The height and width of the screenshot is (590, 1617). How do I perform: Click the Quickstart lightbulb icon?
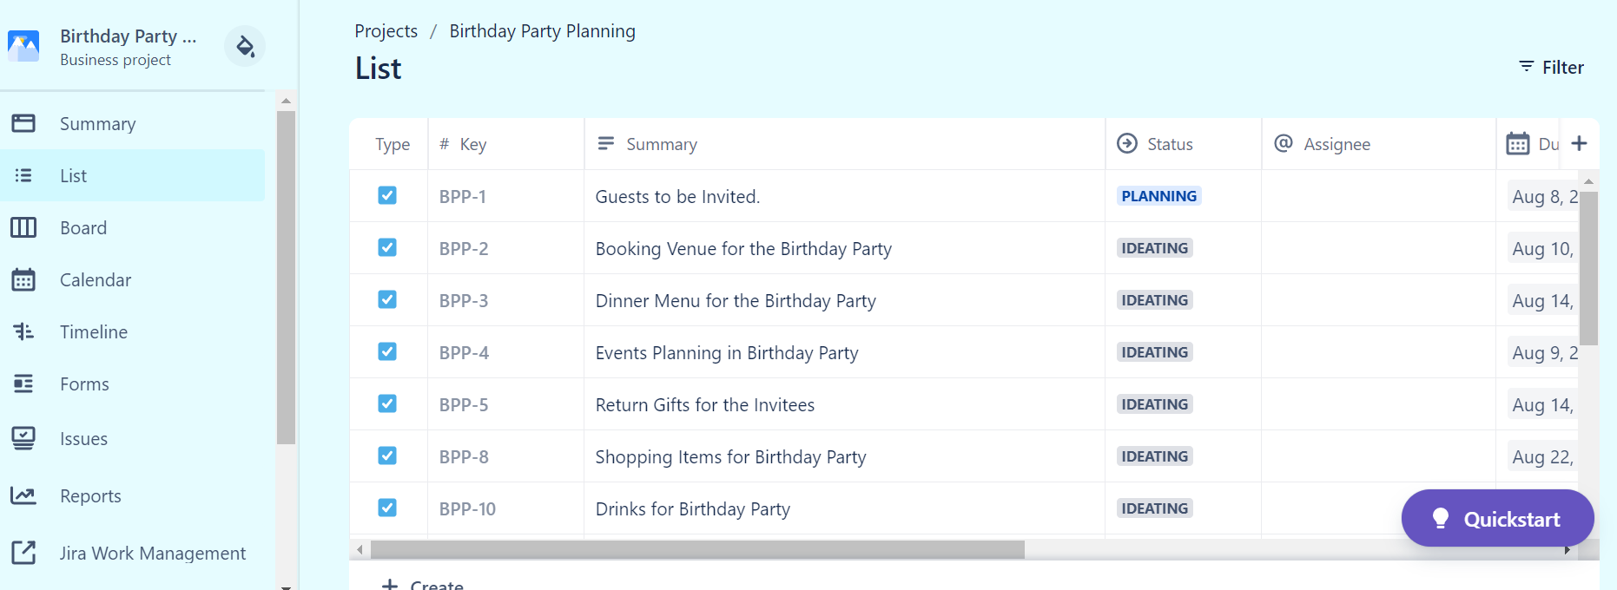click(1441, 518)
